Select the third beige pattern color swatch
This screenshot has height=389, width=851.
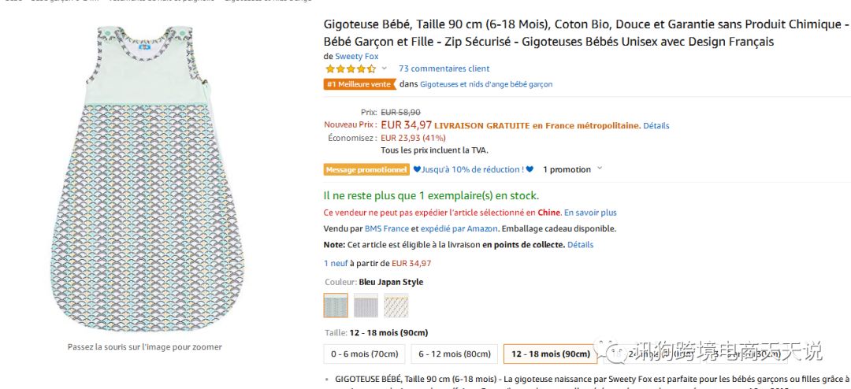pos(396,306)
